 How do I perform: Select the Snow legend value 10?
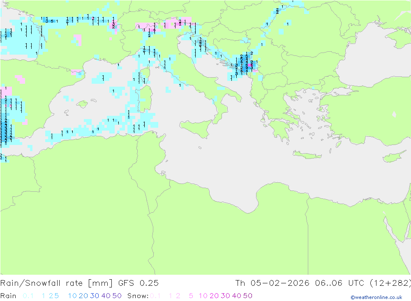pyautogui.click(x=203, y=296)
